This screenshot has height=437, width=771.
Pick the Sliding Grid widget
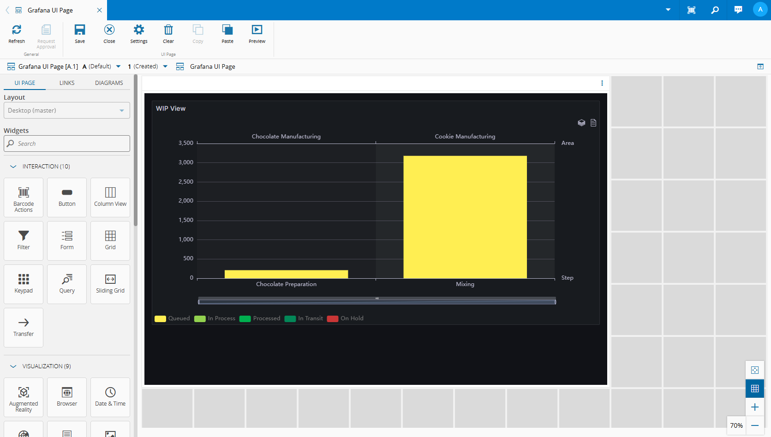[110, 284]
